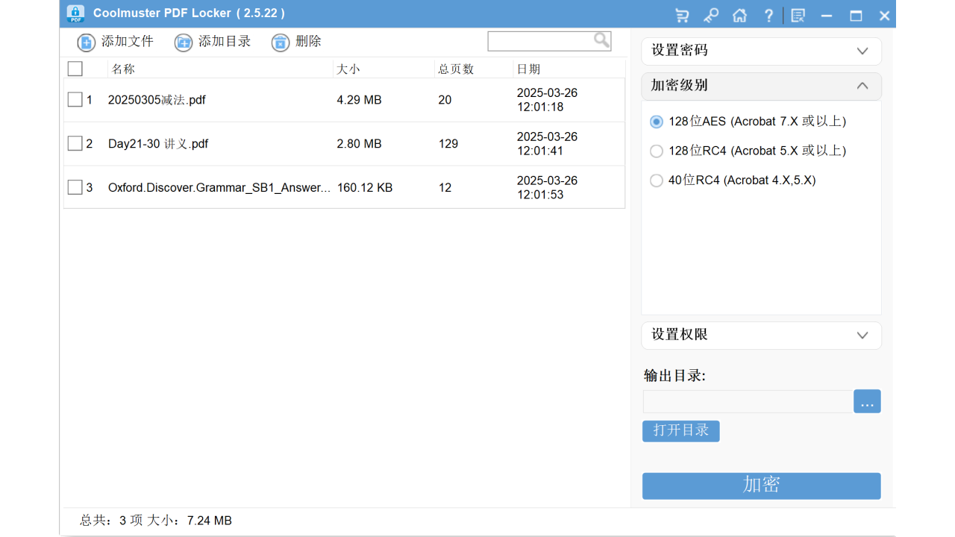Image resolution: width=955 pixels, height=537 pixels.
Task: Click the 添加目录 add folder icon
Action: tap(184, 43)
